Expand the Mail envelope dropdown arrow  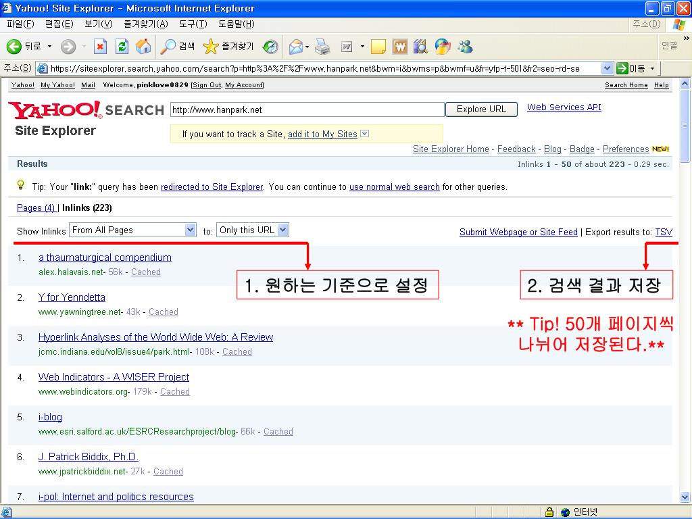click(x=307, y=47)
